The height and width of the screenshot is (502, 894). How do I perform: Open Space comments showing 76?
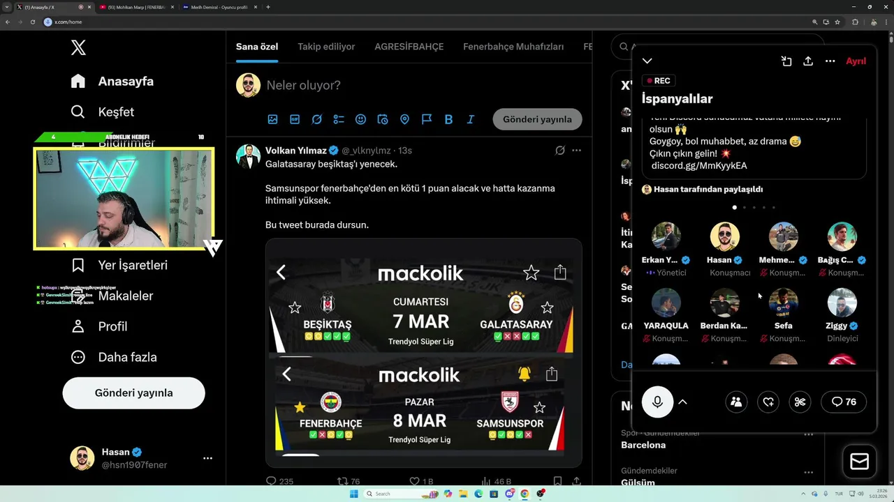844,402
